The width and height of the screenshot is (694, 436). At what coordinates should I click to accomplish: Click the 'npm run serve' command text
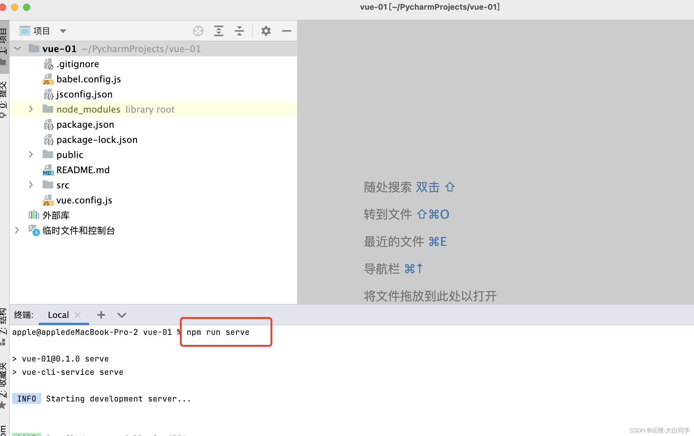point(218,332)
